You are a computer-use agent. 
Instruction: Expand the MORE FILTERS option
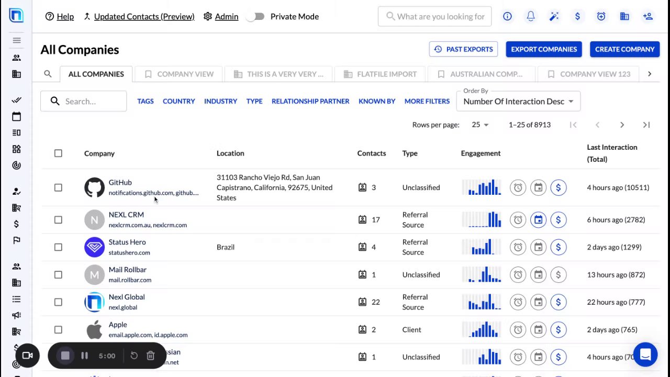[427, 101]
